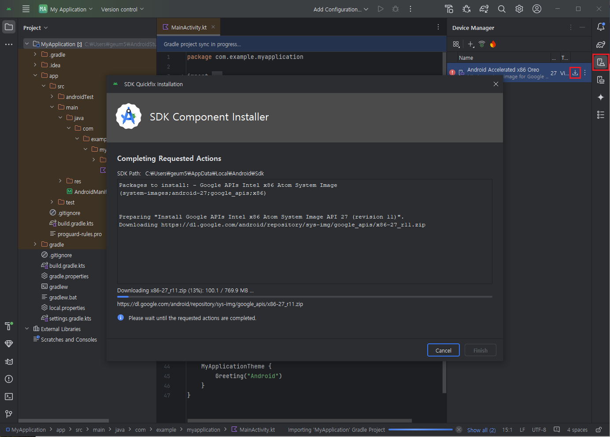Select proguard-rules.pro file
This screenshot has height=437, width=610.
pyautogui.click(x=76, y=234)
